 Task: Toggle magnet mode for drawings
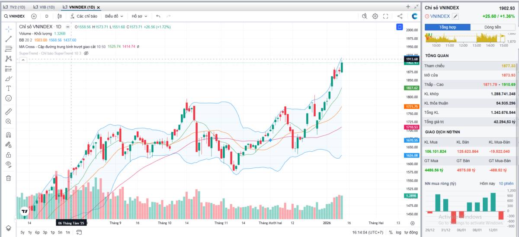(8, 135)
